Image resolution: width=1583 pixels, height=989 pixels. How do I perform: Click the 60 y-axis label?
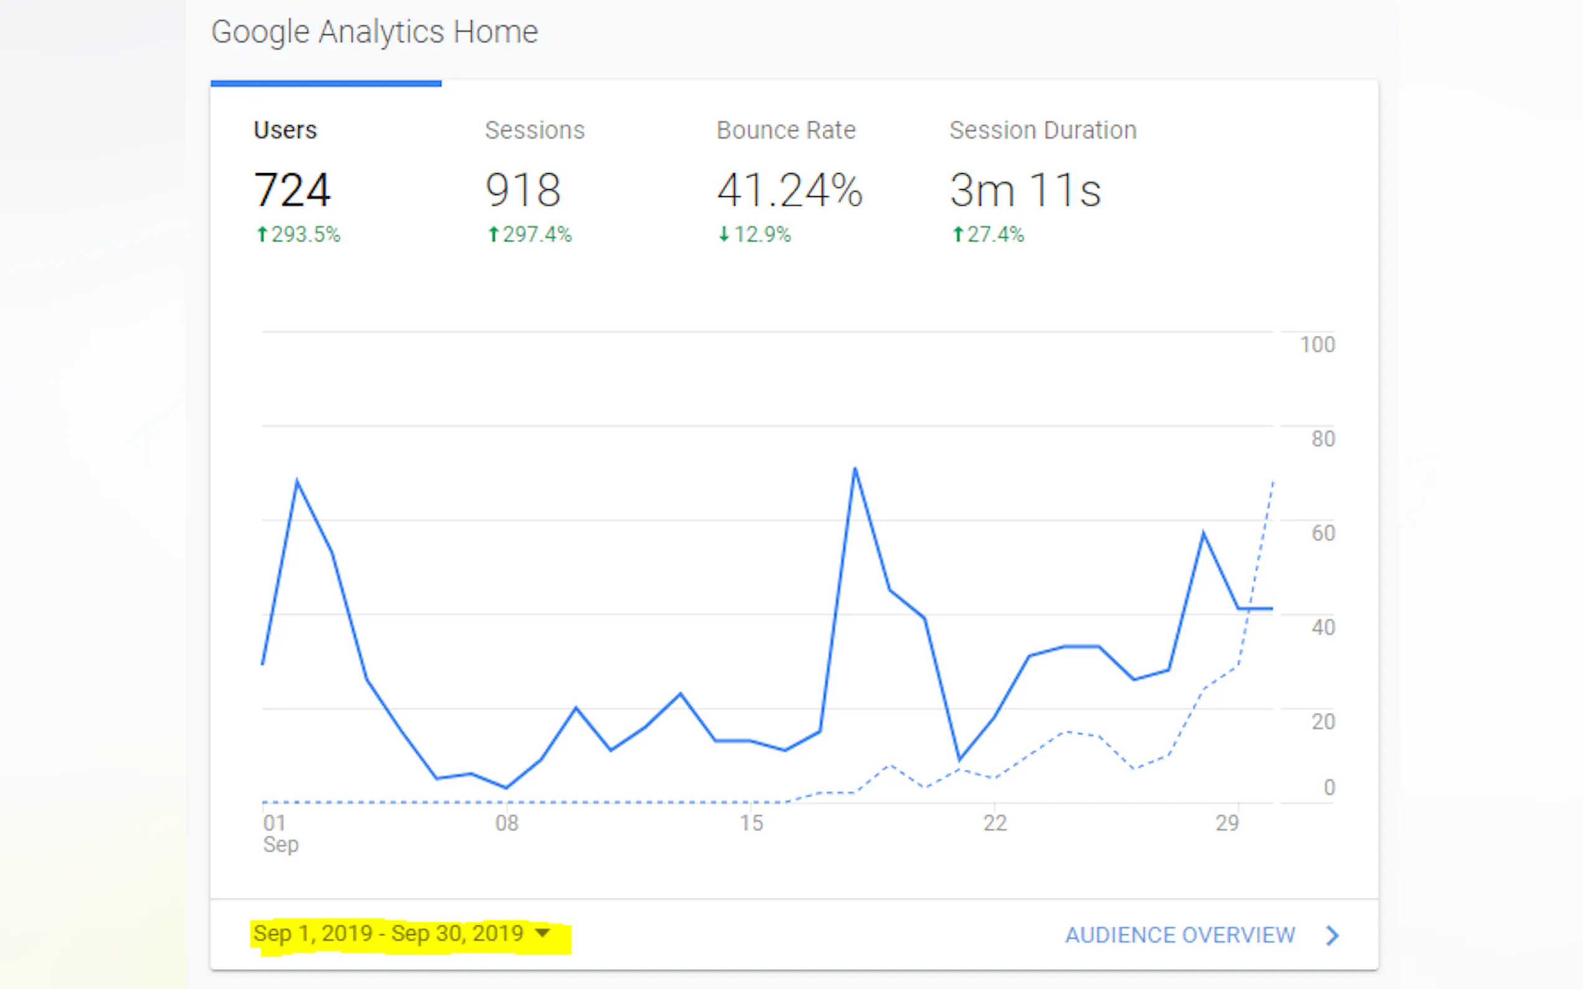(x=1322, y=533)
